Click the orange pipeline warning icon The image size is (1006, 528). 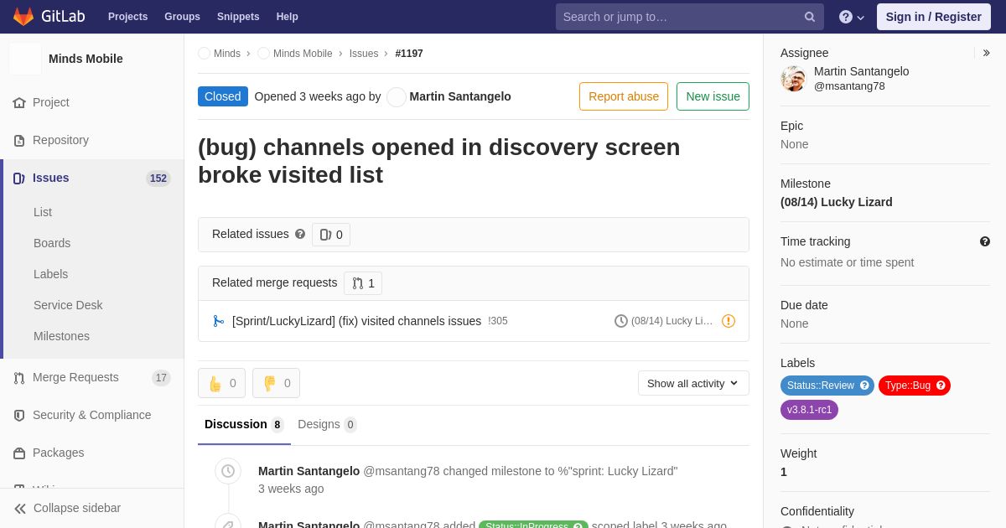[729, 321]
